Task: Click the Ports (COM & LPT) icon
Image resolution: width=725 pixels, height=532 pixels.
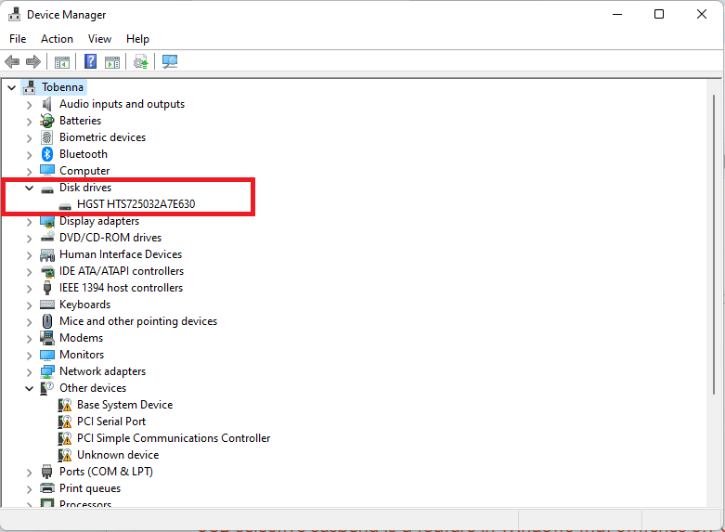Action: click(47, 472)
